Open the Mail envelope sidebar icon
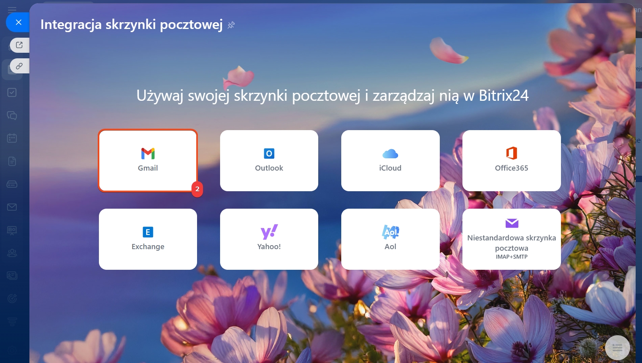642x363 pixels. [12, 207]
